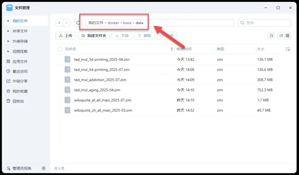Toggle the select-all checkbox beside 文件名
Screen dimensions: 299x175
point(60,49)
